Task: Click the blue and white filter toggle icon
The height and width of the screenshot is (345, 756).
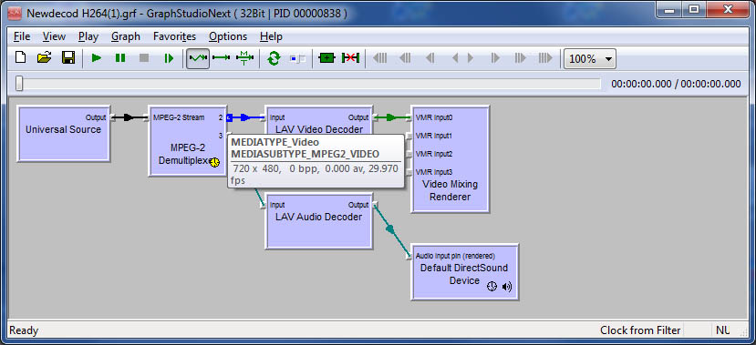Action: pyautogui.click(x=297, y=58)
